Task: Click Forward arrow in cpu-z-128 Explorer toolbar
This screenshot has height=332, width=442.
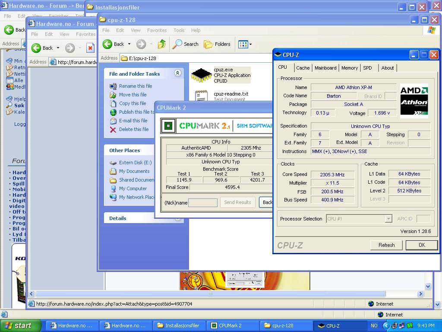Action: (141, 44)
